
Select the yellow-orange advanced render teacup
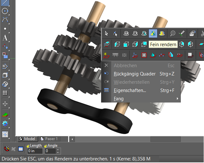click(x=162, y=33)
